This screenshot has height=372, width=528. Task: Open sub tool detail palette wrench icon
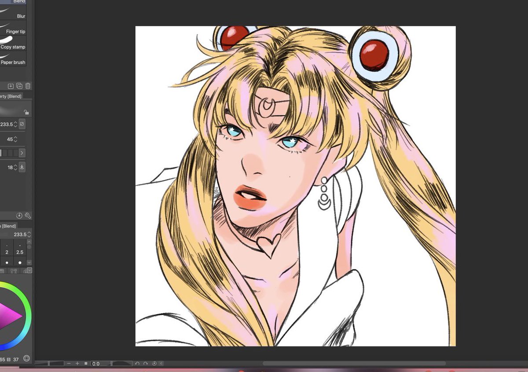click(x=28, y=215)
